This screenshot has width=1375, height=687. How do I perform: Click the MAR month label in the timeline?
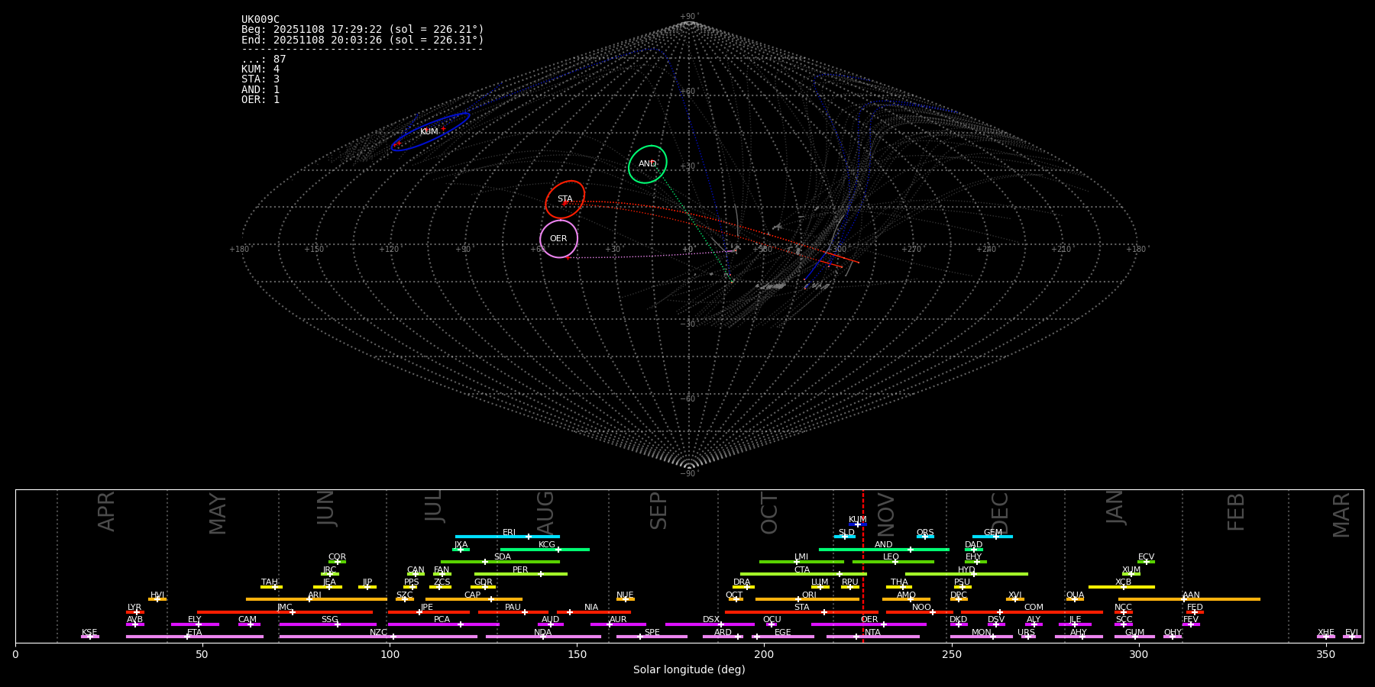(x=1341, y=515)
